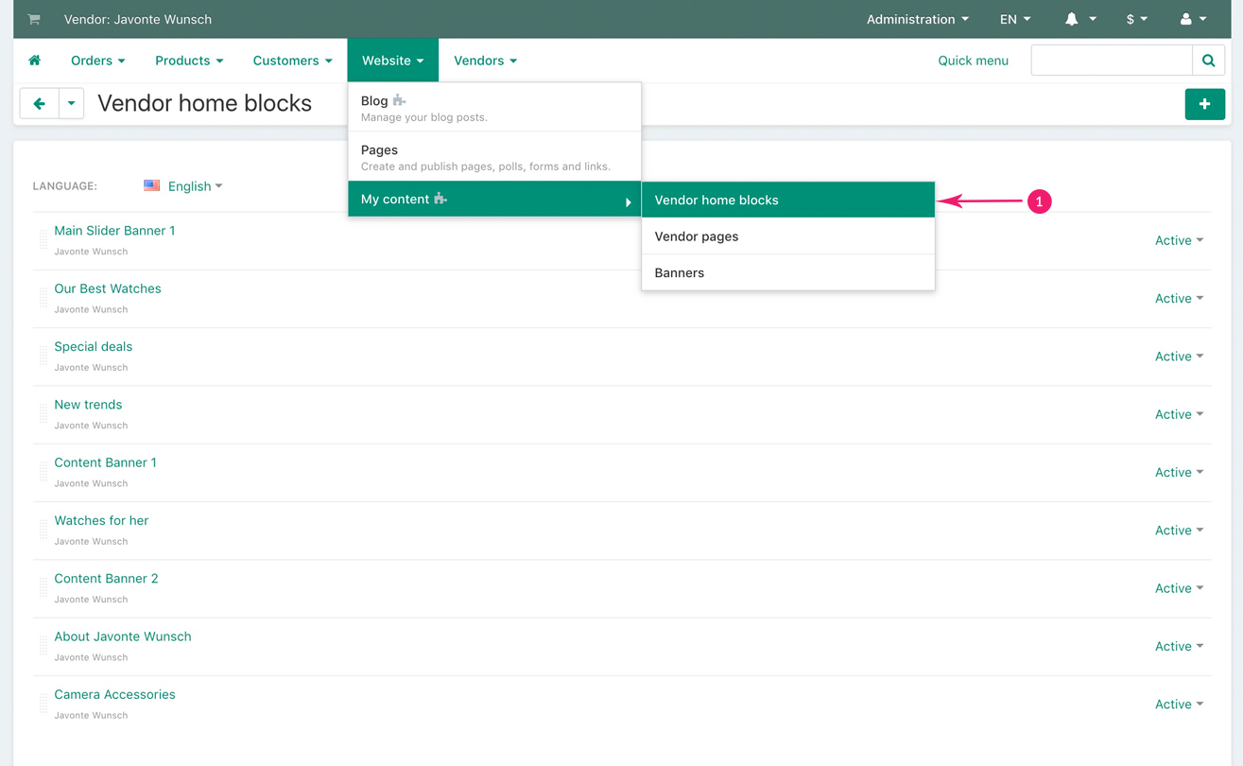Click the Quick menu link
The image size is (1243, 766).
973,61
